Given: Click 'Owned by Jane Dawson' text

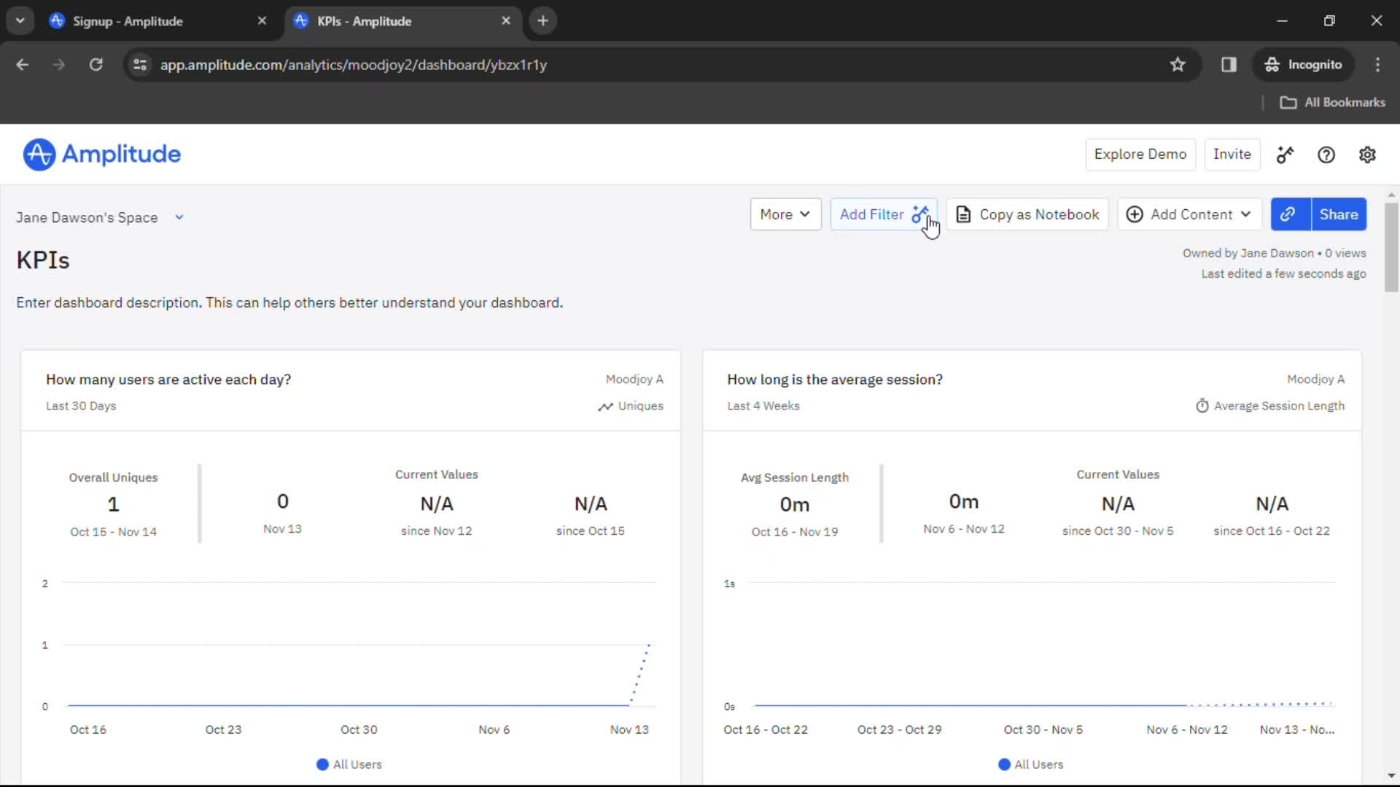Looking at the screenshot, I should (1248, 253).
